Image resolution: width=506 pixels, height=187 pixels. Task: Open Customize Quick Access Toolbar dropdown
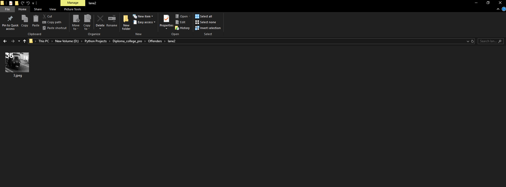coord(33,3)
